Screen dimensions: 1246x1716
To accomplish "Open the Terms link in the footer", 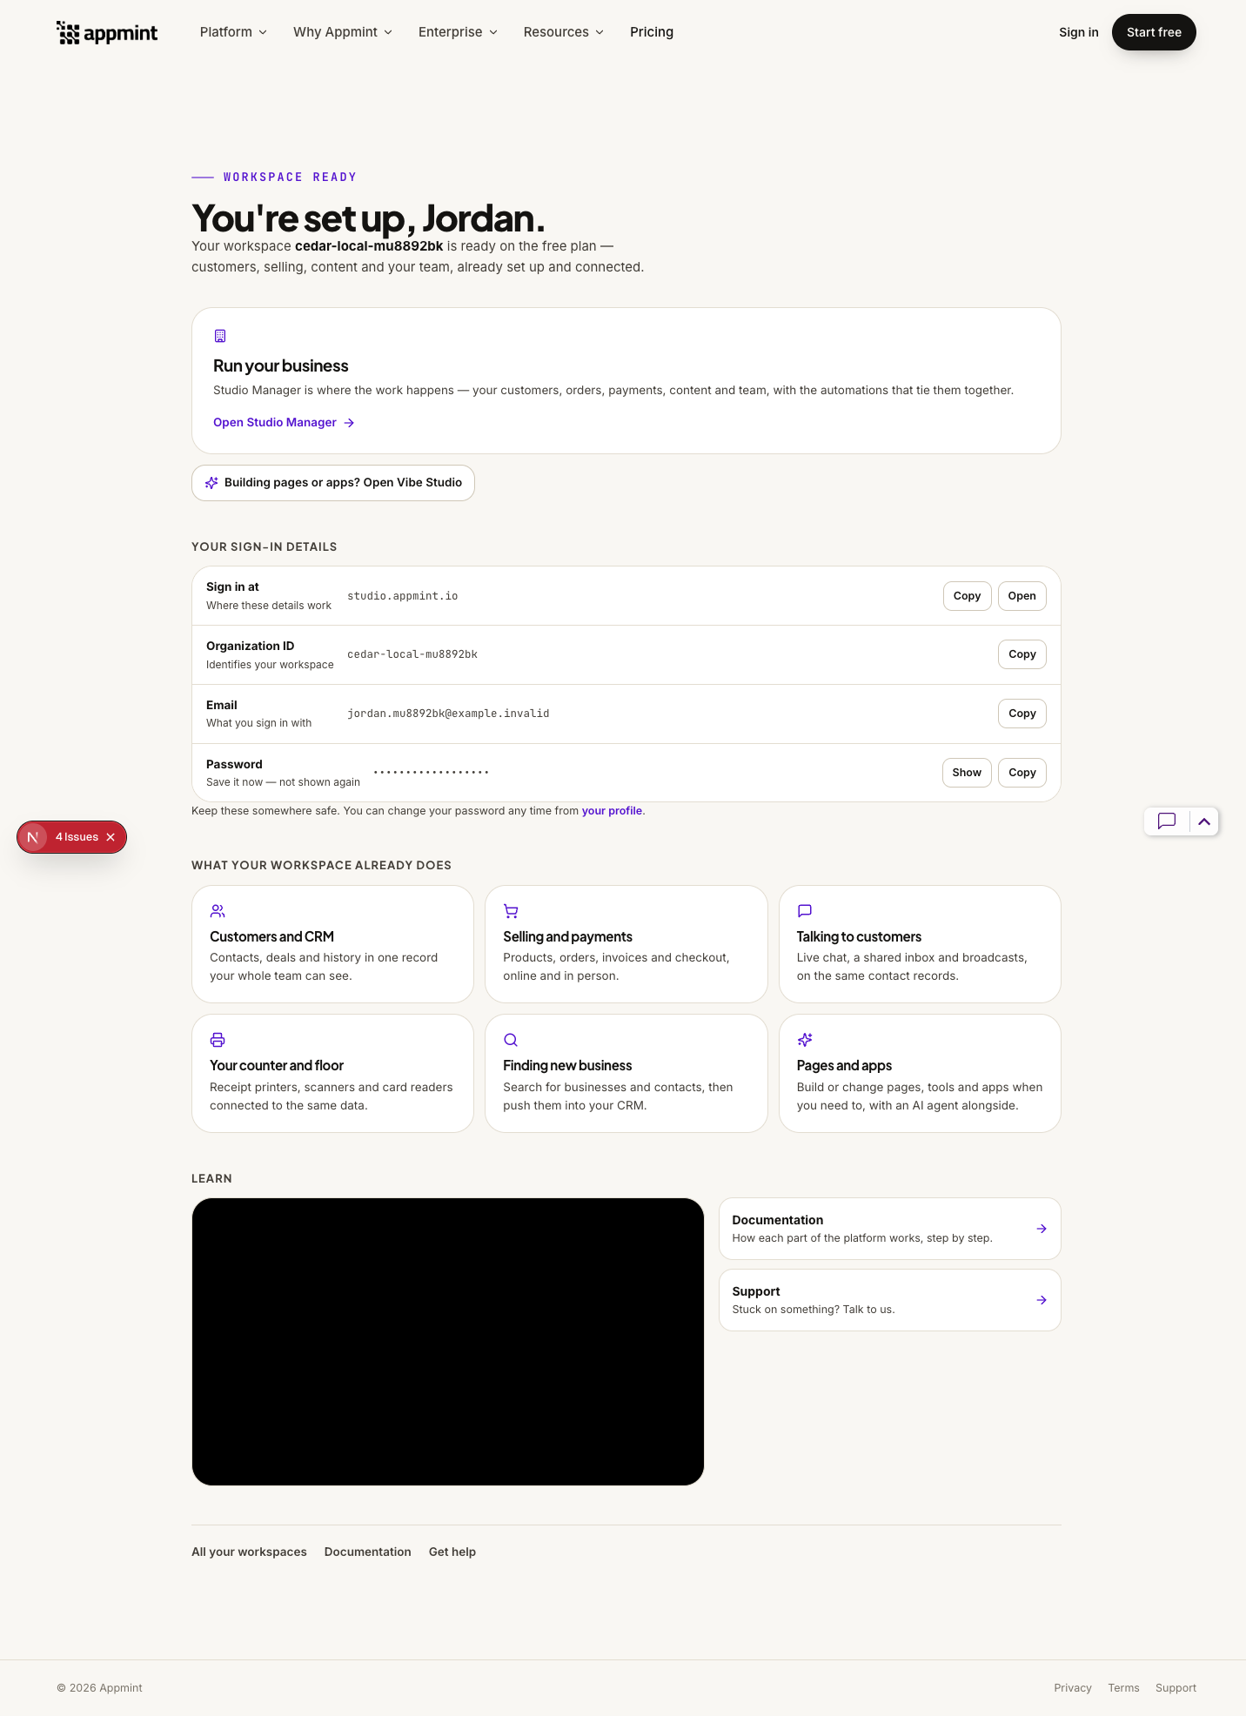I will point(1123,1688).
